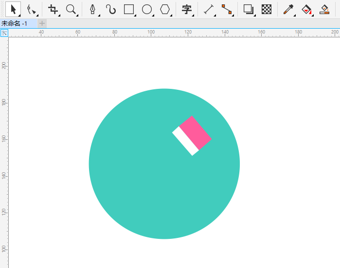The height and width of the screenshot is (268, 340).
Task: Select the Smart Fill tool
Action: coord(324,10)
